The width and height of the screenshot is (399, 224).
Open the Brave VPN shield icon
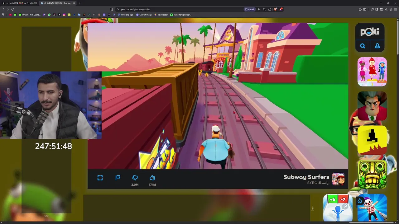391,9
